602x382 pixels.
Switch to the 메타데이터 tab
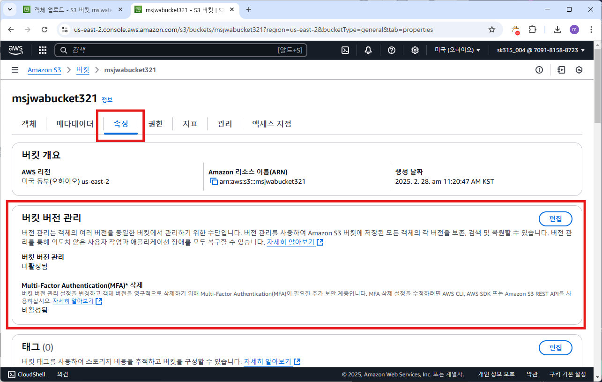[75, 124]
